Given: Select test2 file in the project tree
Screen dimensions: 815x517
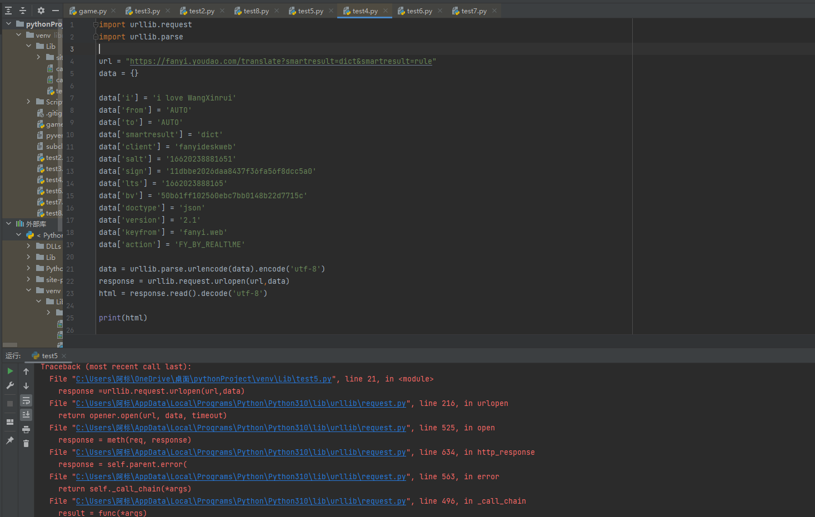Looking at the screenshot, I should [49, 158].
